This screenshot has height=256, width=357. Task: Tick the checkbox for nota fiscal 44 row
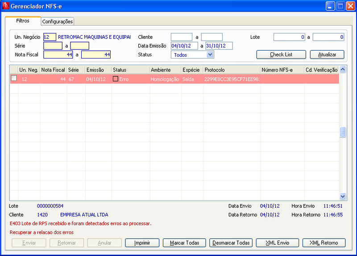[x=14, y=78]
